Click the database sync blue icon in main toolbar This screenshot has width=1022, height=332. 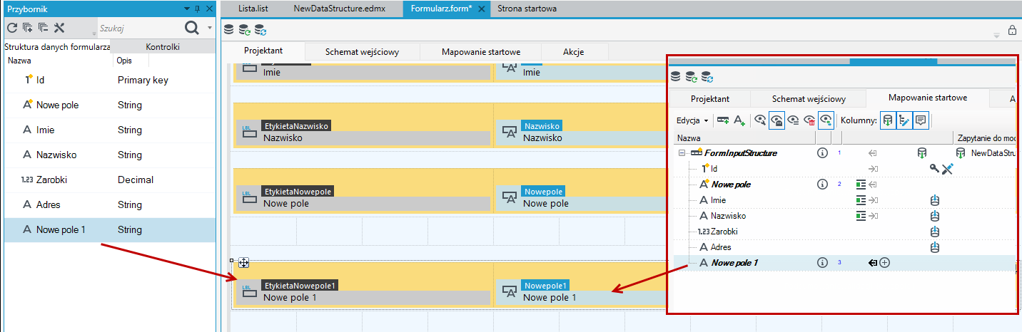click(260, 30)
